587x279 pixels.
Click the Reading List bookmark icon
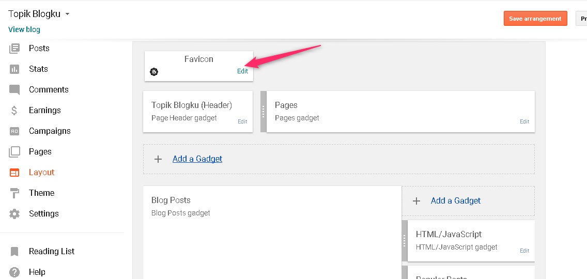coord(14,251)
